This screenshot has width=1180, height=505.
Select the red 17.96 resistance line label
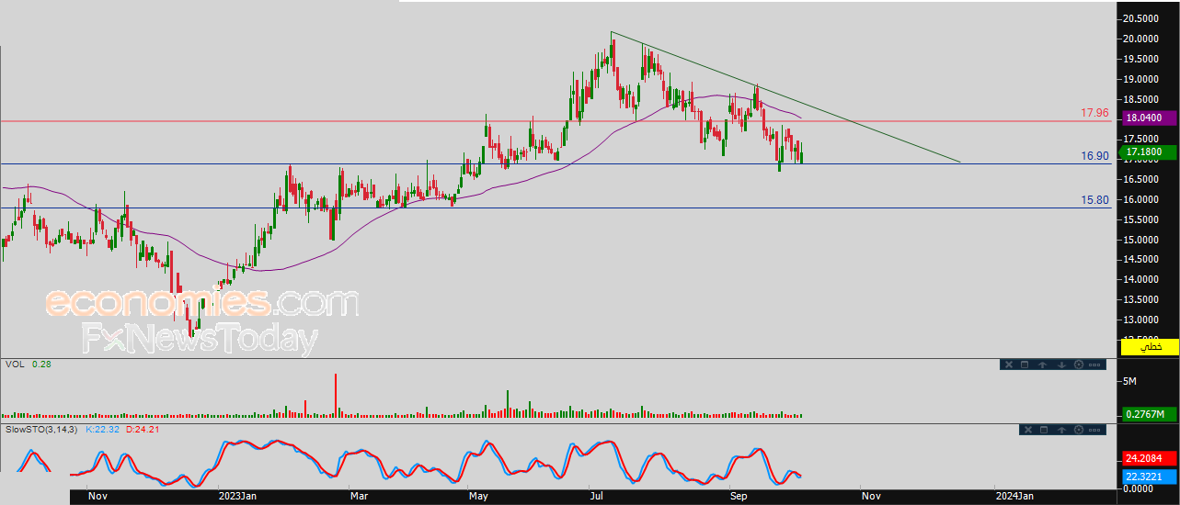click(1095, 113)
